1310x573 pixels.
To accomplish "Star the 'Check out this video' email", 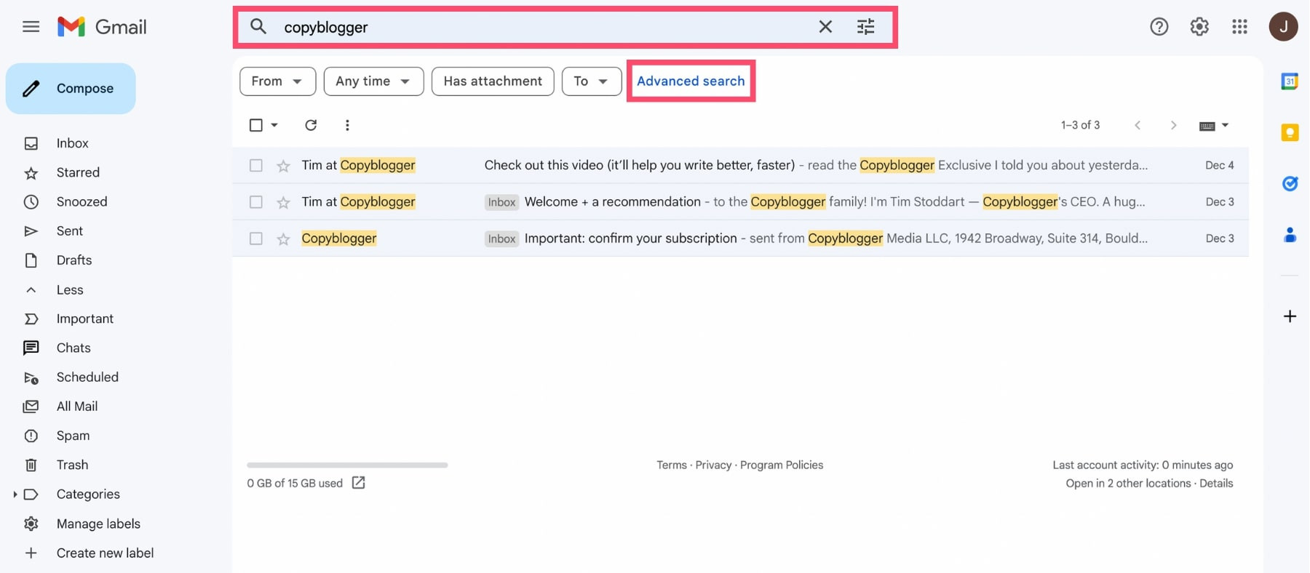I will [283, 166].
